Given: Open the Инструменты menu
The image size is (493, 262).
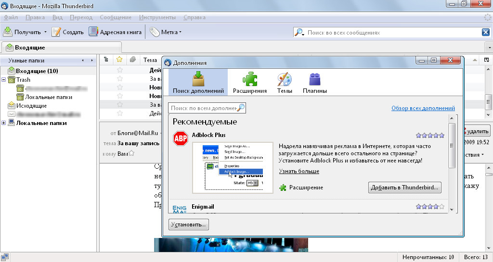Looking at the screenshot, I should pos(157,17).
